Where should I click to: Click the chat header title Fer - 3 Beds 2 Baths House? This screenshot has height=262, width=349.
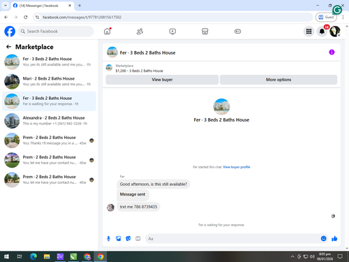(147, 52)
